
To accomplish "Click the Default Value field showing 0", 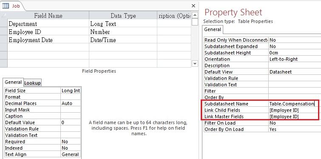I will pyautogui.click(x=71, y=122).
